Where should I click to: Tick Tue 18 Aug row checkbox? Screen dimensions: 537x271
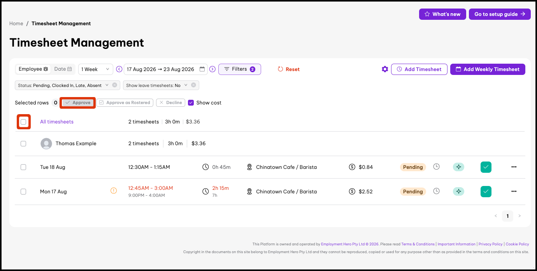coord(23,167)
